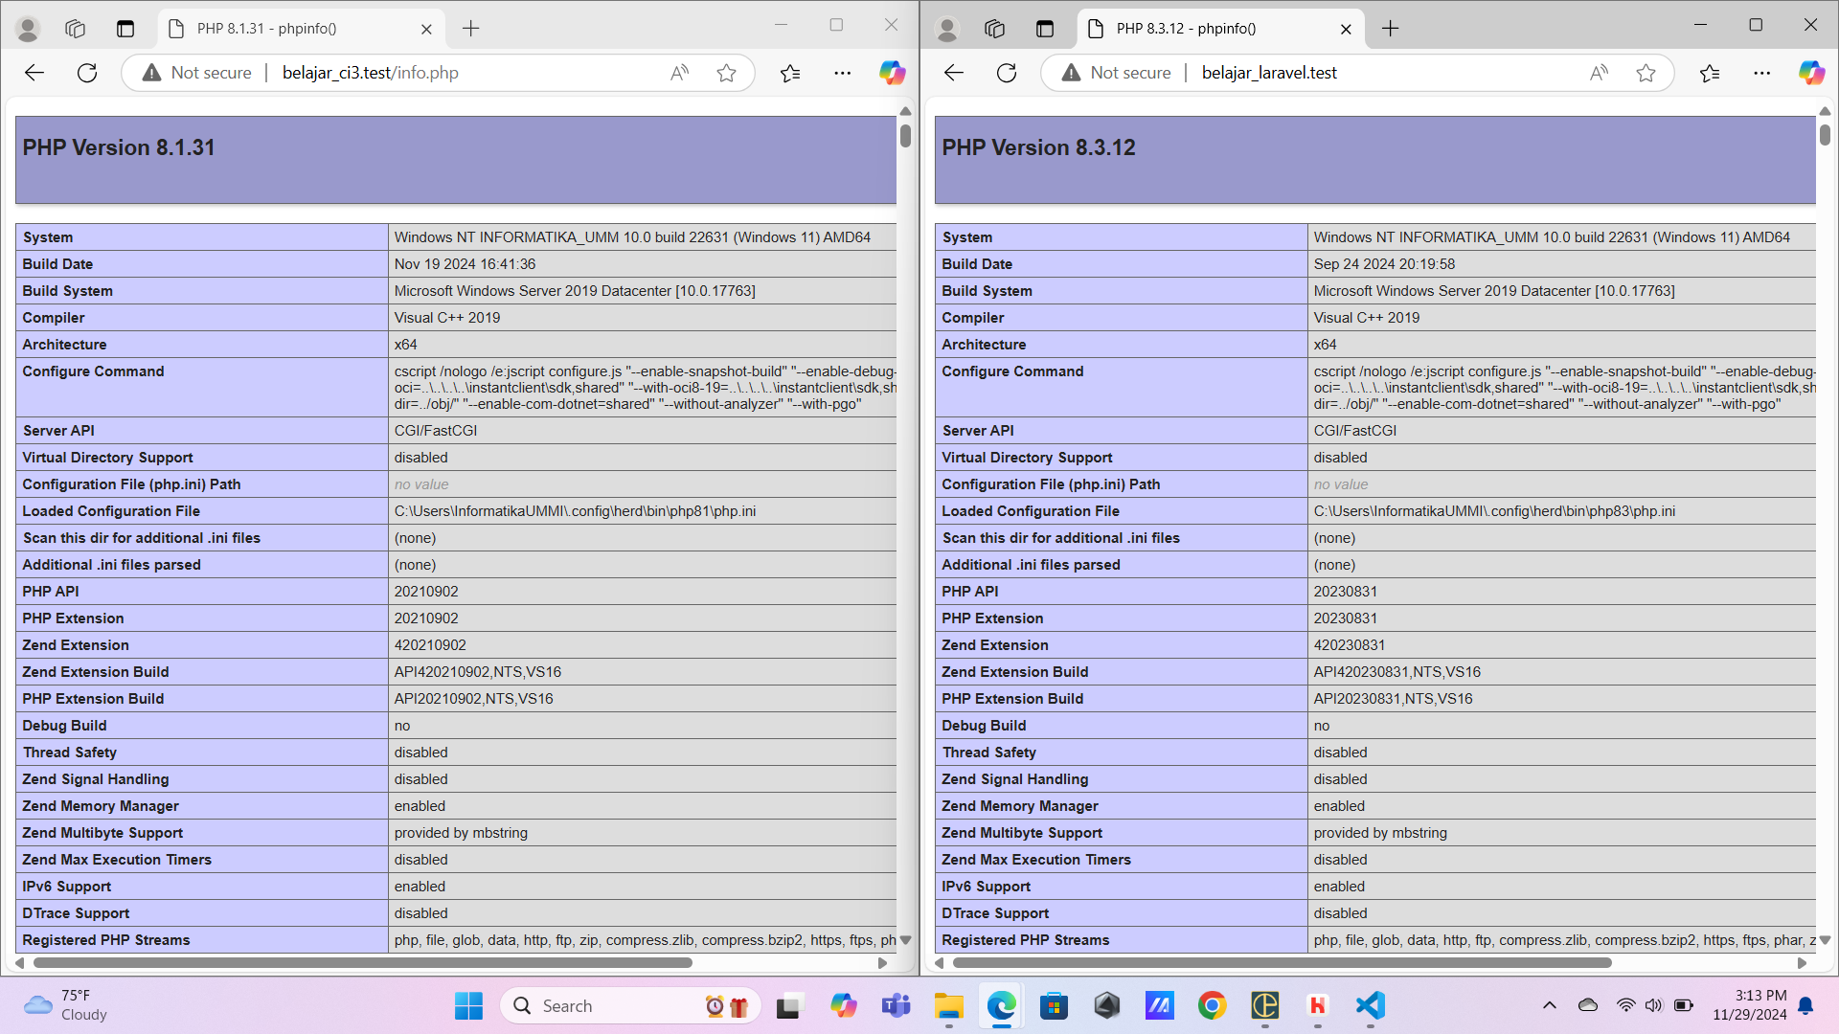Refresh the belajar_laravel.test page
This screenshot has width=1839, height=1034.
1007,72
